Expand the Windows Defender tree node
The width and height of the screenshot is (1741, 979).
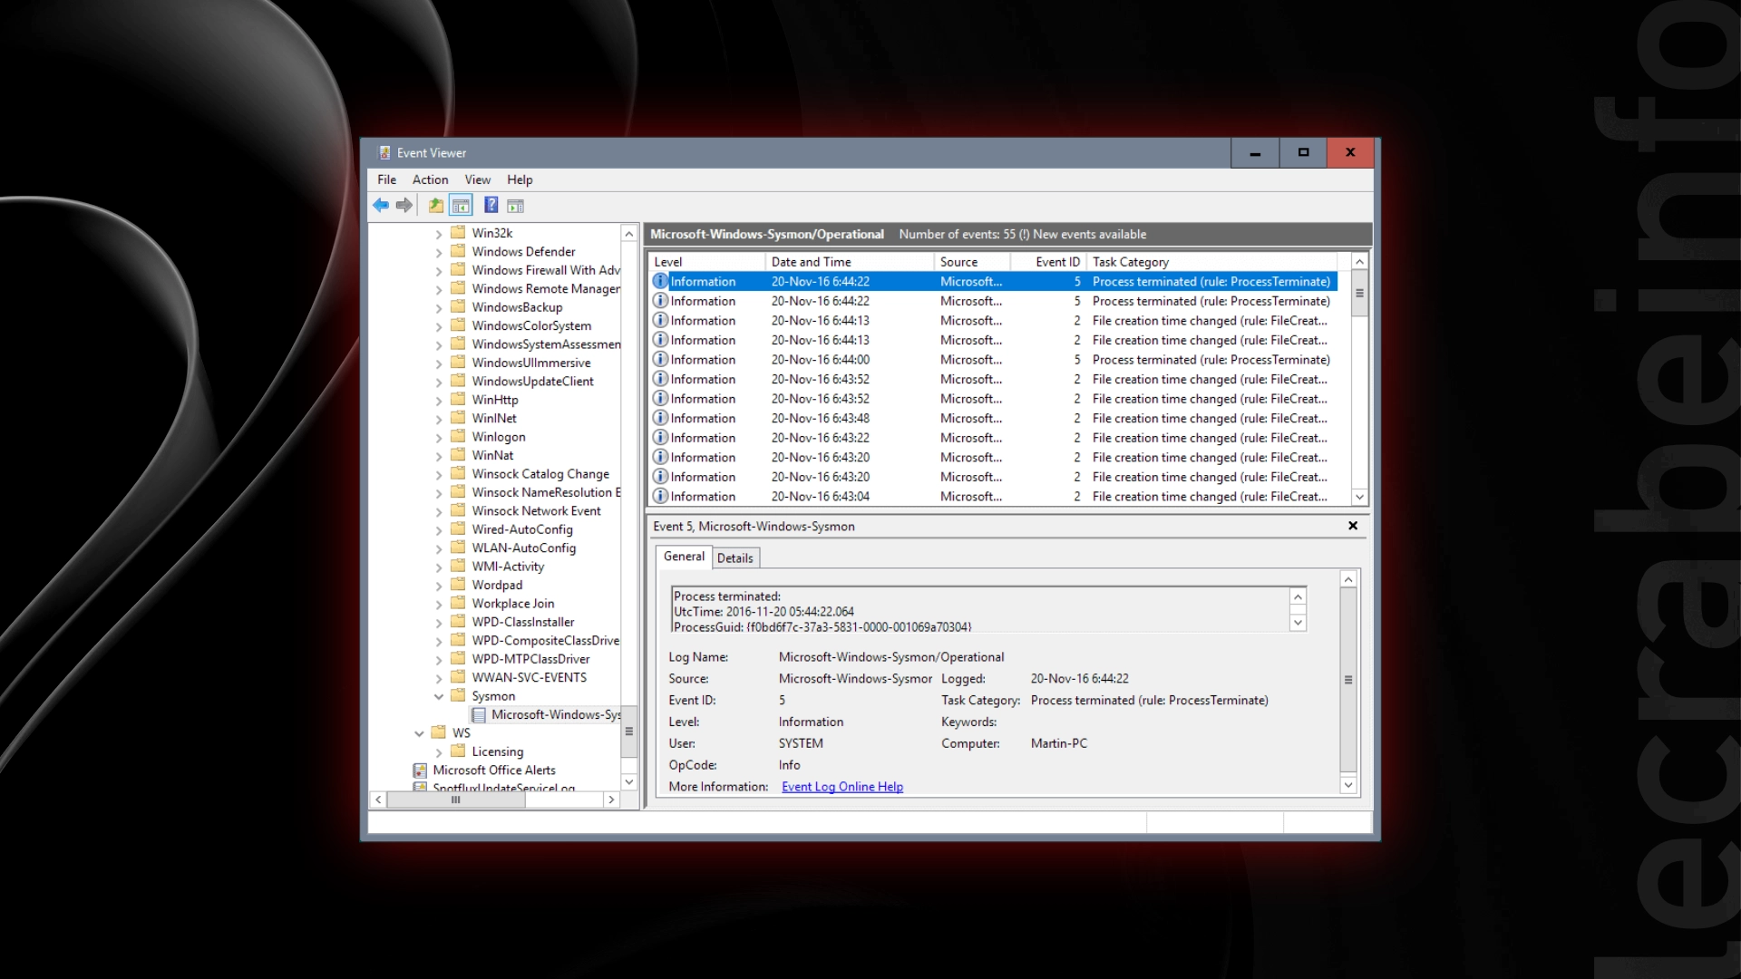point(439,253)
